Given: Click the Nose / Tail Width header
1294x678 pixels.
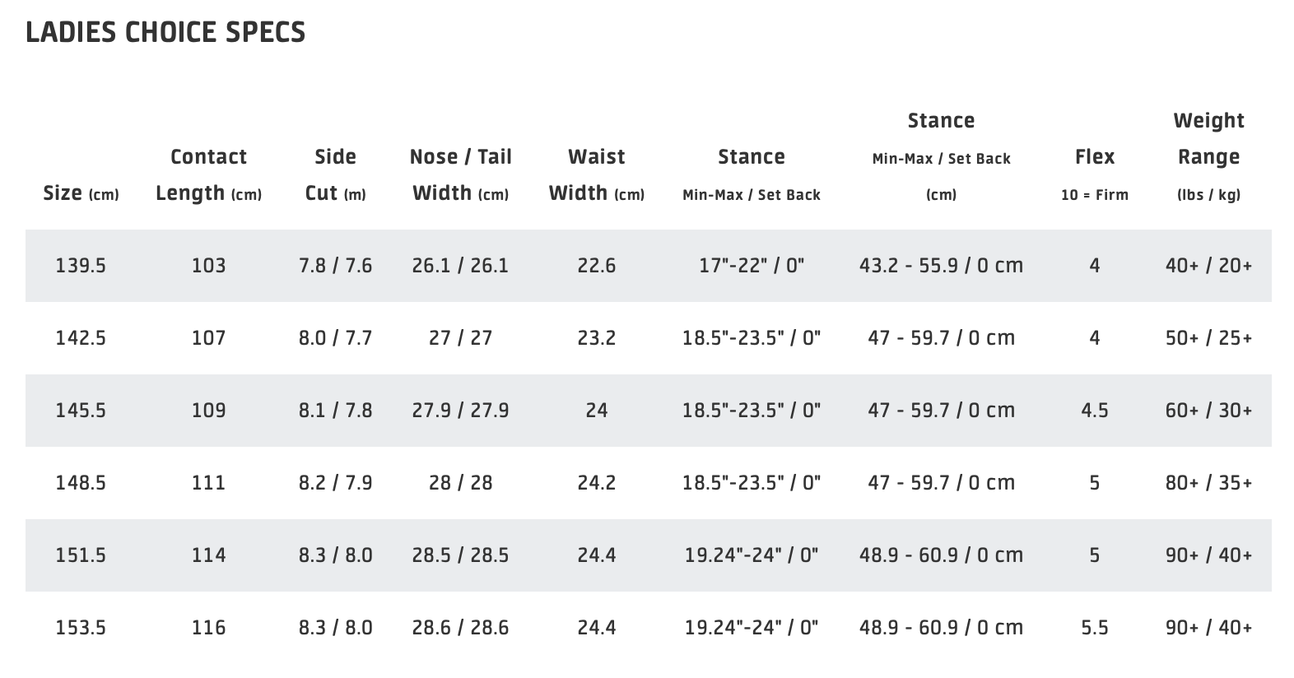Looking at the screenshot, I should coord(460,174).
